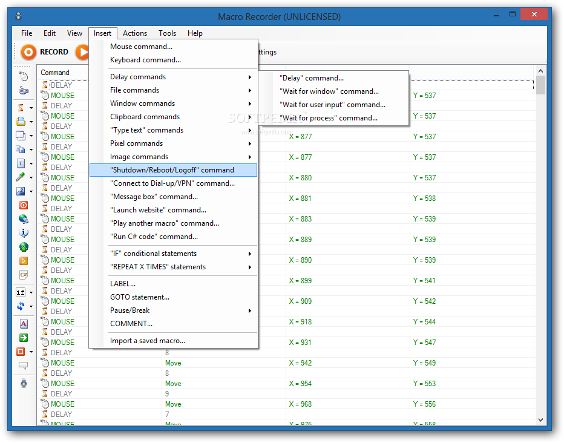Click the red 'A' label sidebar icon
Image resolution: width=564 pixels, height=443 pixels.
point(24,324)
